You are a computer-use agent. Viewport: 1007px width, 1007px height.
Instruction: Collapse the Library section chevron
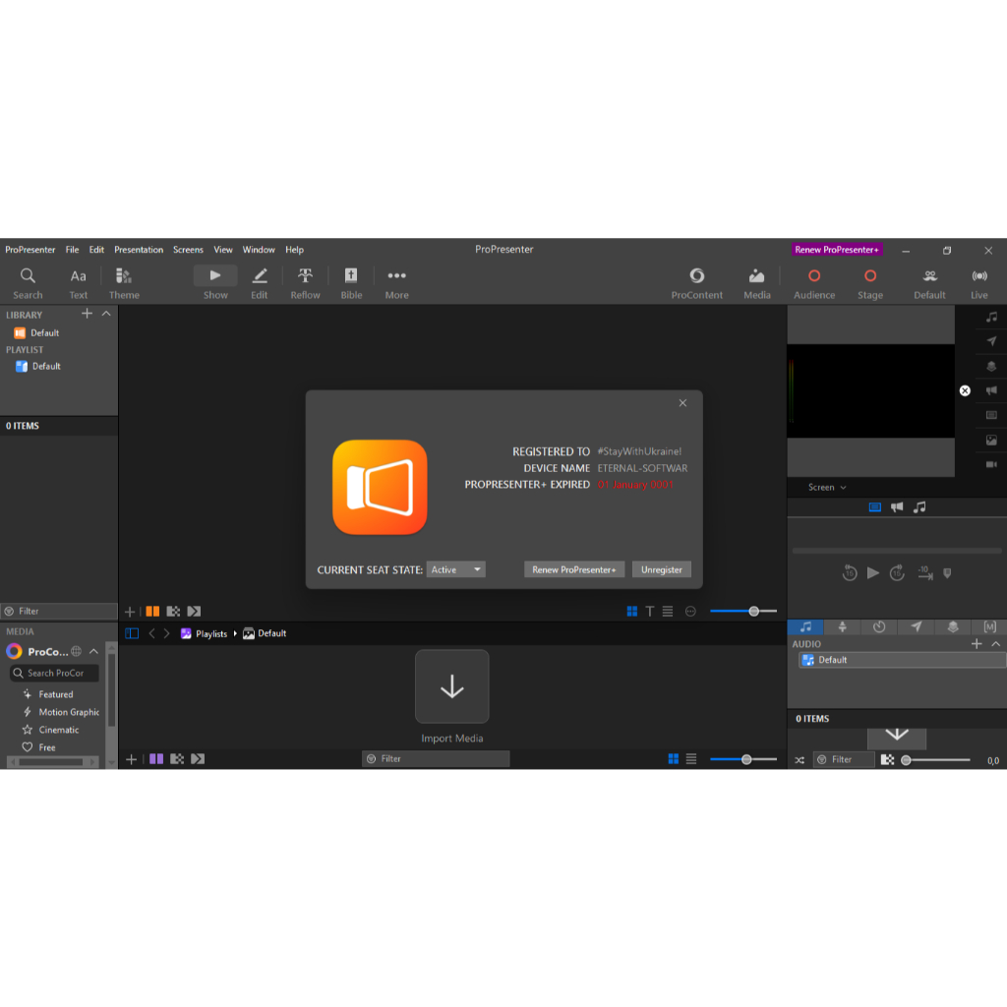(x=106, y=314)
